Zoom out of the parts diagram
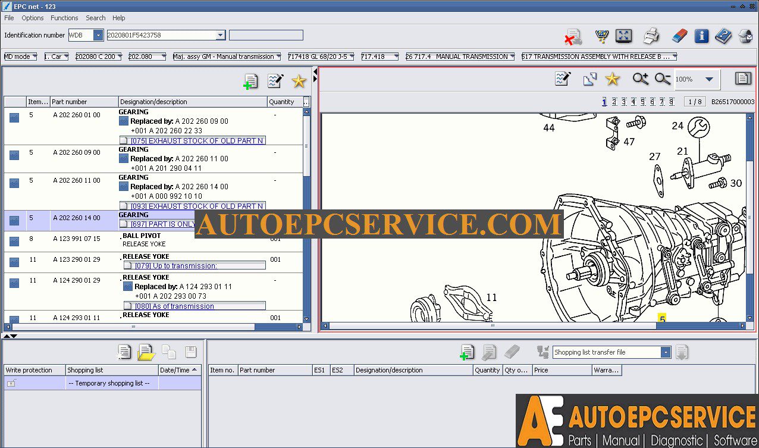Viewport: 759px width, 448px height. click(x=663, y=79)
